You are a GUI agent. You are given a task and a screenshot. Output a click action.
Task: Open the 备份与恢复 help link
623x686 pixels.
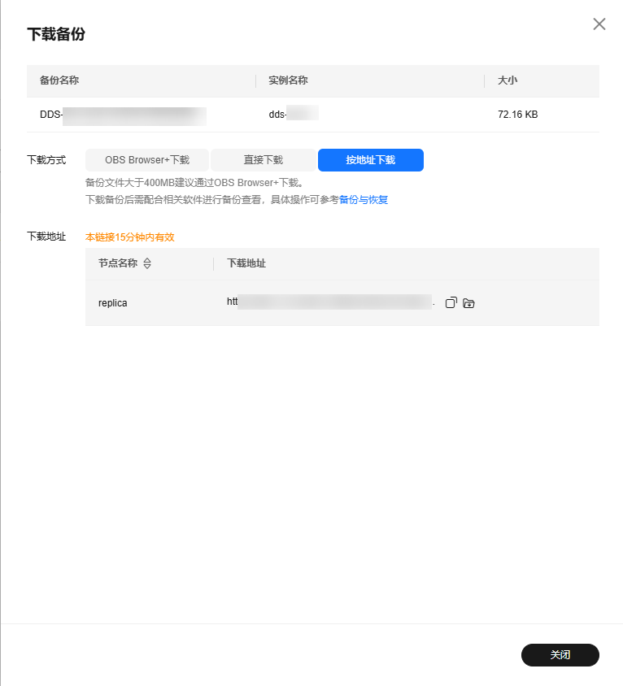click(364, 199)
